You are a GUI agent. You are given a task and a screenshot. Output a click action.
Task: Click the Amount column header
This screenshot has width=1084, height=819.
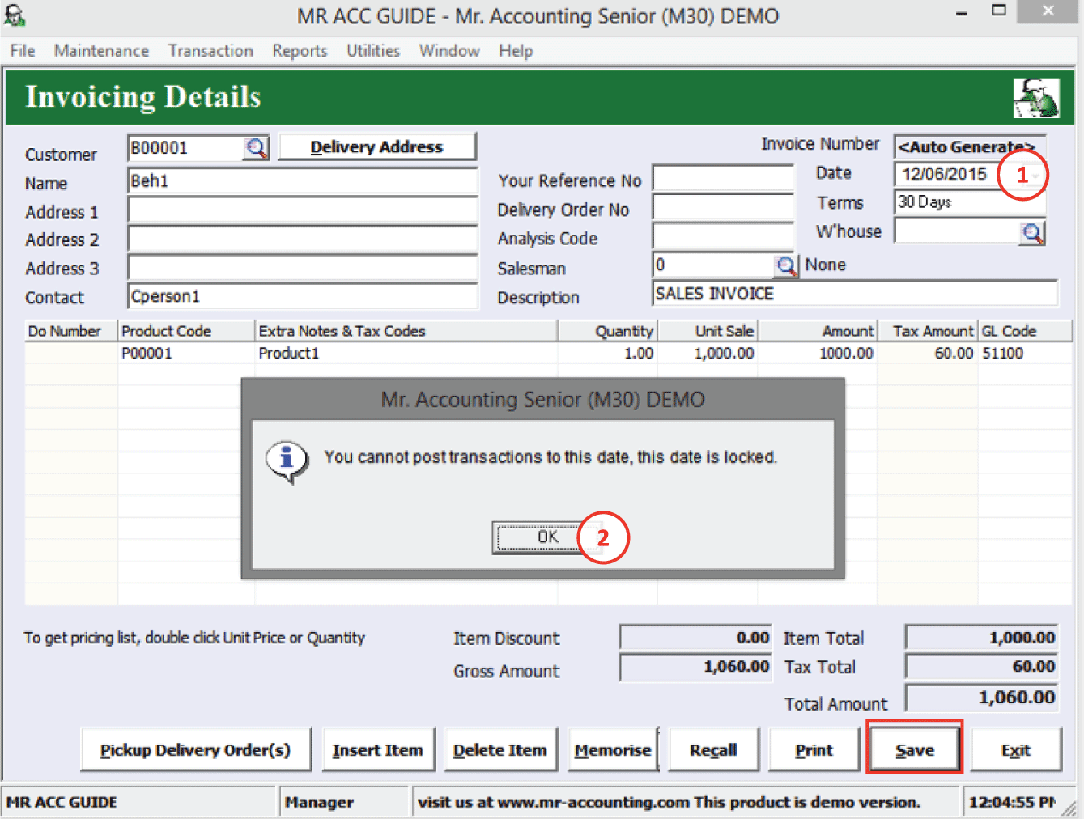pyautogui.click(x=816, y=331)
